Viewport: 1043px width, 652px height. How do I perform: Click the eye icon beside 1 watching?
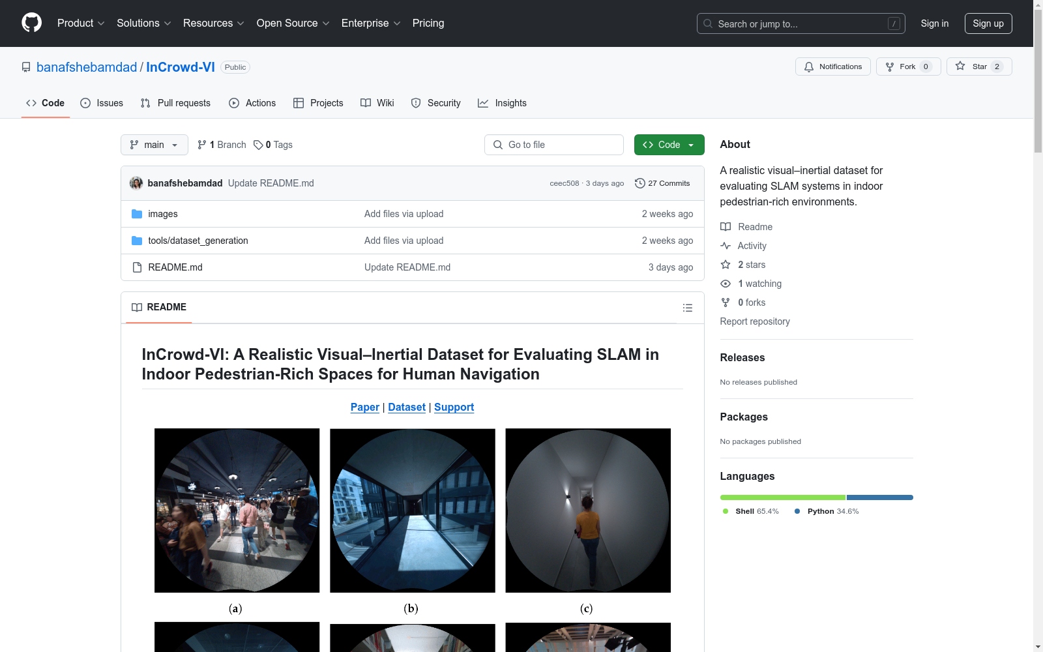coord(726,284)
